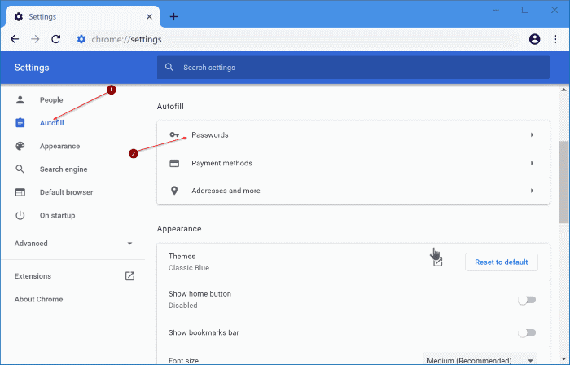Click the Show home button label
Image resolution: width=570 pixels, height=365 pixels.
199,294
